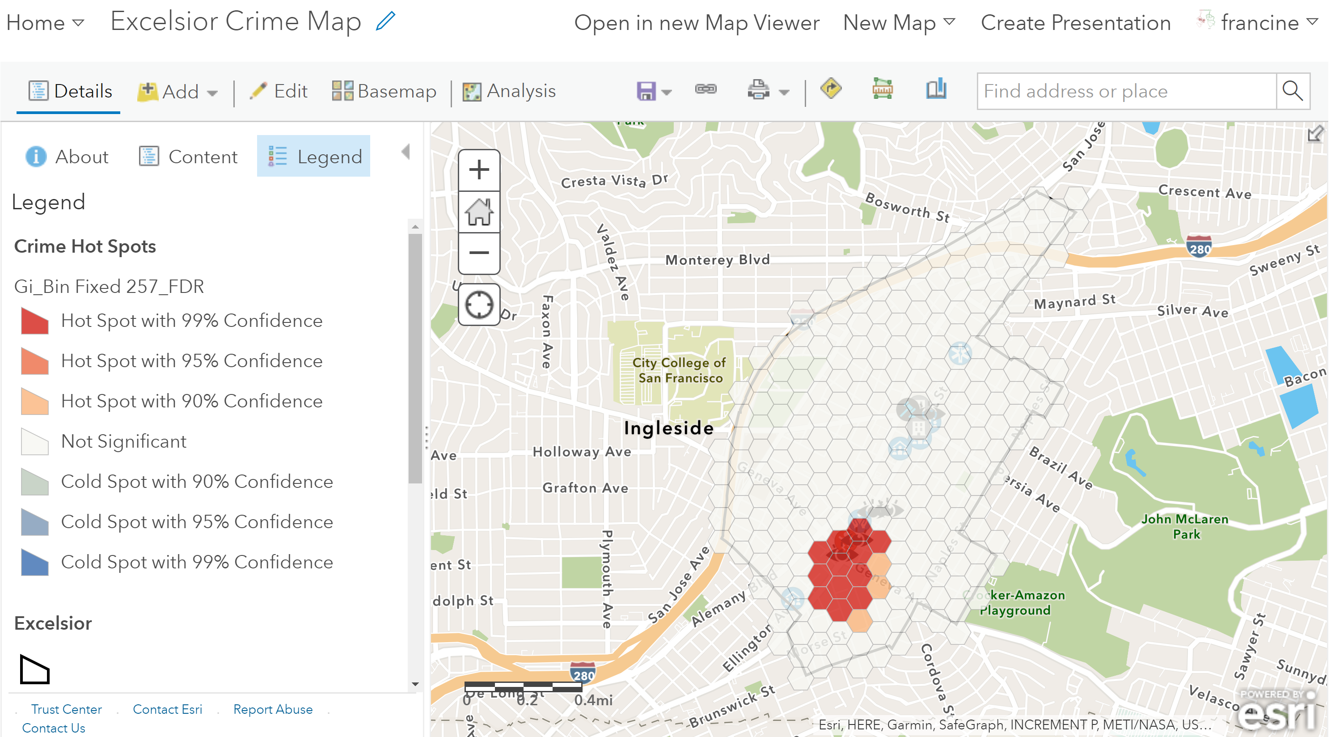Screen dimensions: 1335x737
Task: Open the New Map dropdown menu
Action: (x=899, y=23)
